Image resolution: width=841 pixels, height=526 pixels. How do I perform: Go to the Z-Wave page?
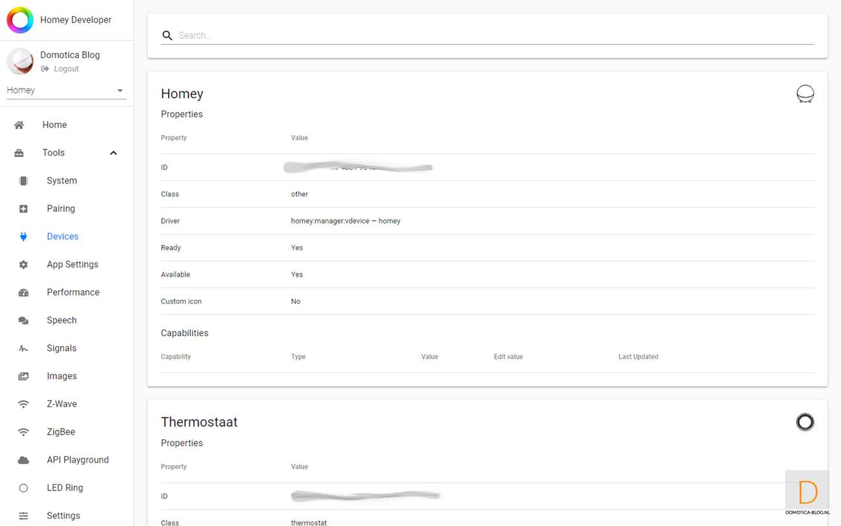point(61,404)
